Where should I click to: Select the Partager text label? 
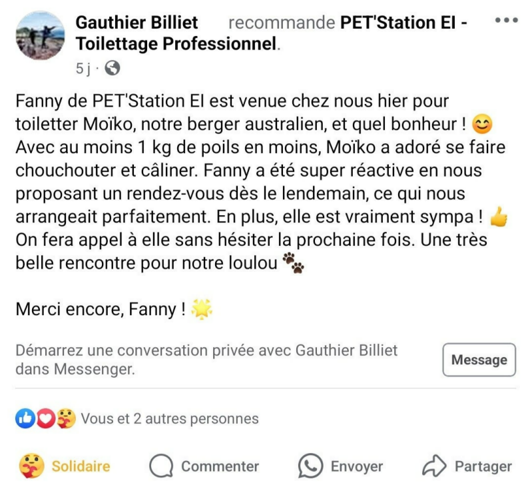[x=483, y=466]
